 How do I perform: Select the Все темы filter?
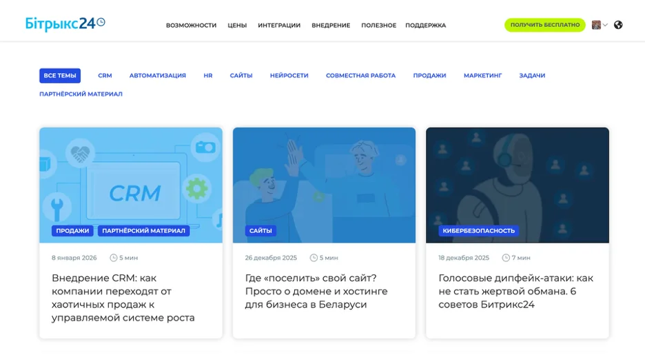[x=60, y=76]
